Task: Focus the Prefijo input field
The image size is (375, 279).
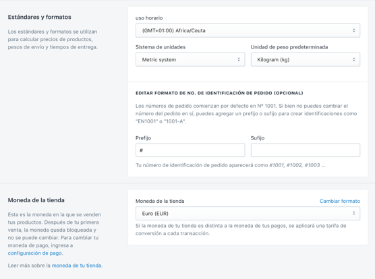Action: 190,150
